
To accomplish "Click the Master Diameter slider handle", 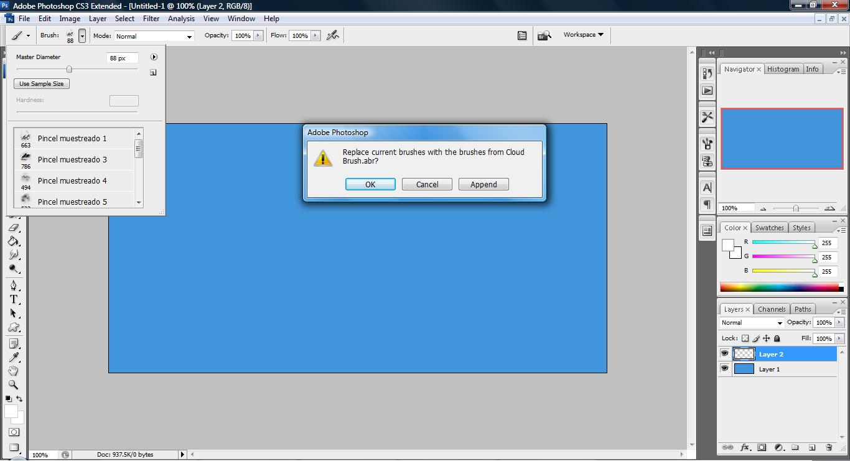I will point(69,69).
